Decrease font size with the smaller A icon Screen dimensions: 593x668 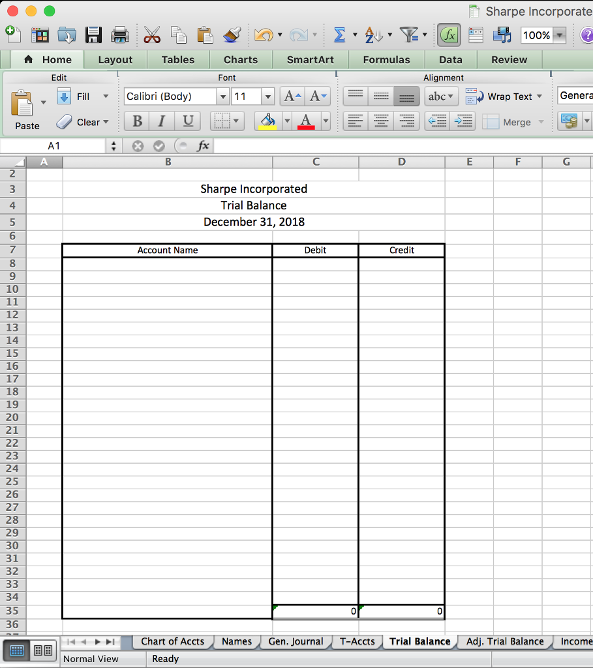[x=318, y=97]
